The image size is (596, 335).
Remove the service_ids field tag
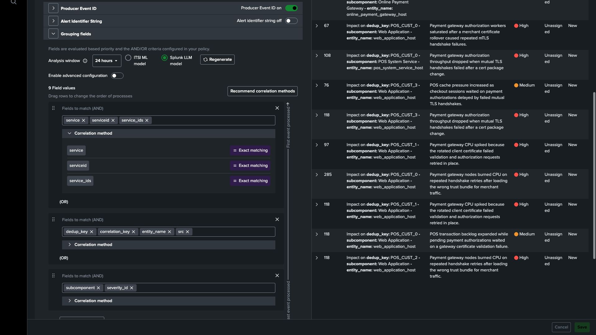pyautogui.click(x=147, y=120)
